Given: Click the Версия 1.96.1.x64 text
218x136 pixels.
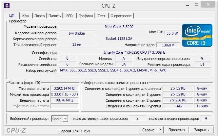Looking at the screenshot, I should pos(74,131).
